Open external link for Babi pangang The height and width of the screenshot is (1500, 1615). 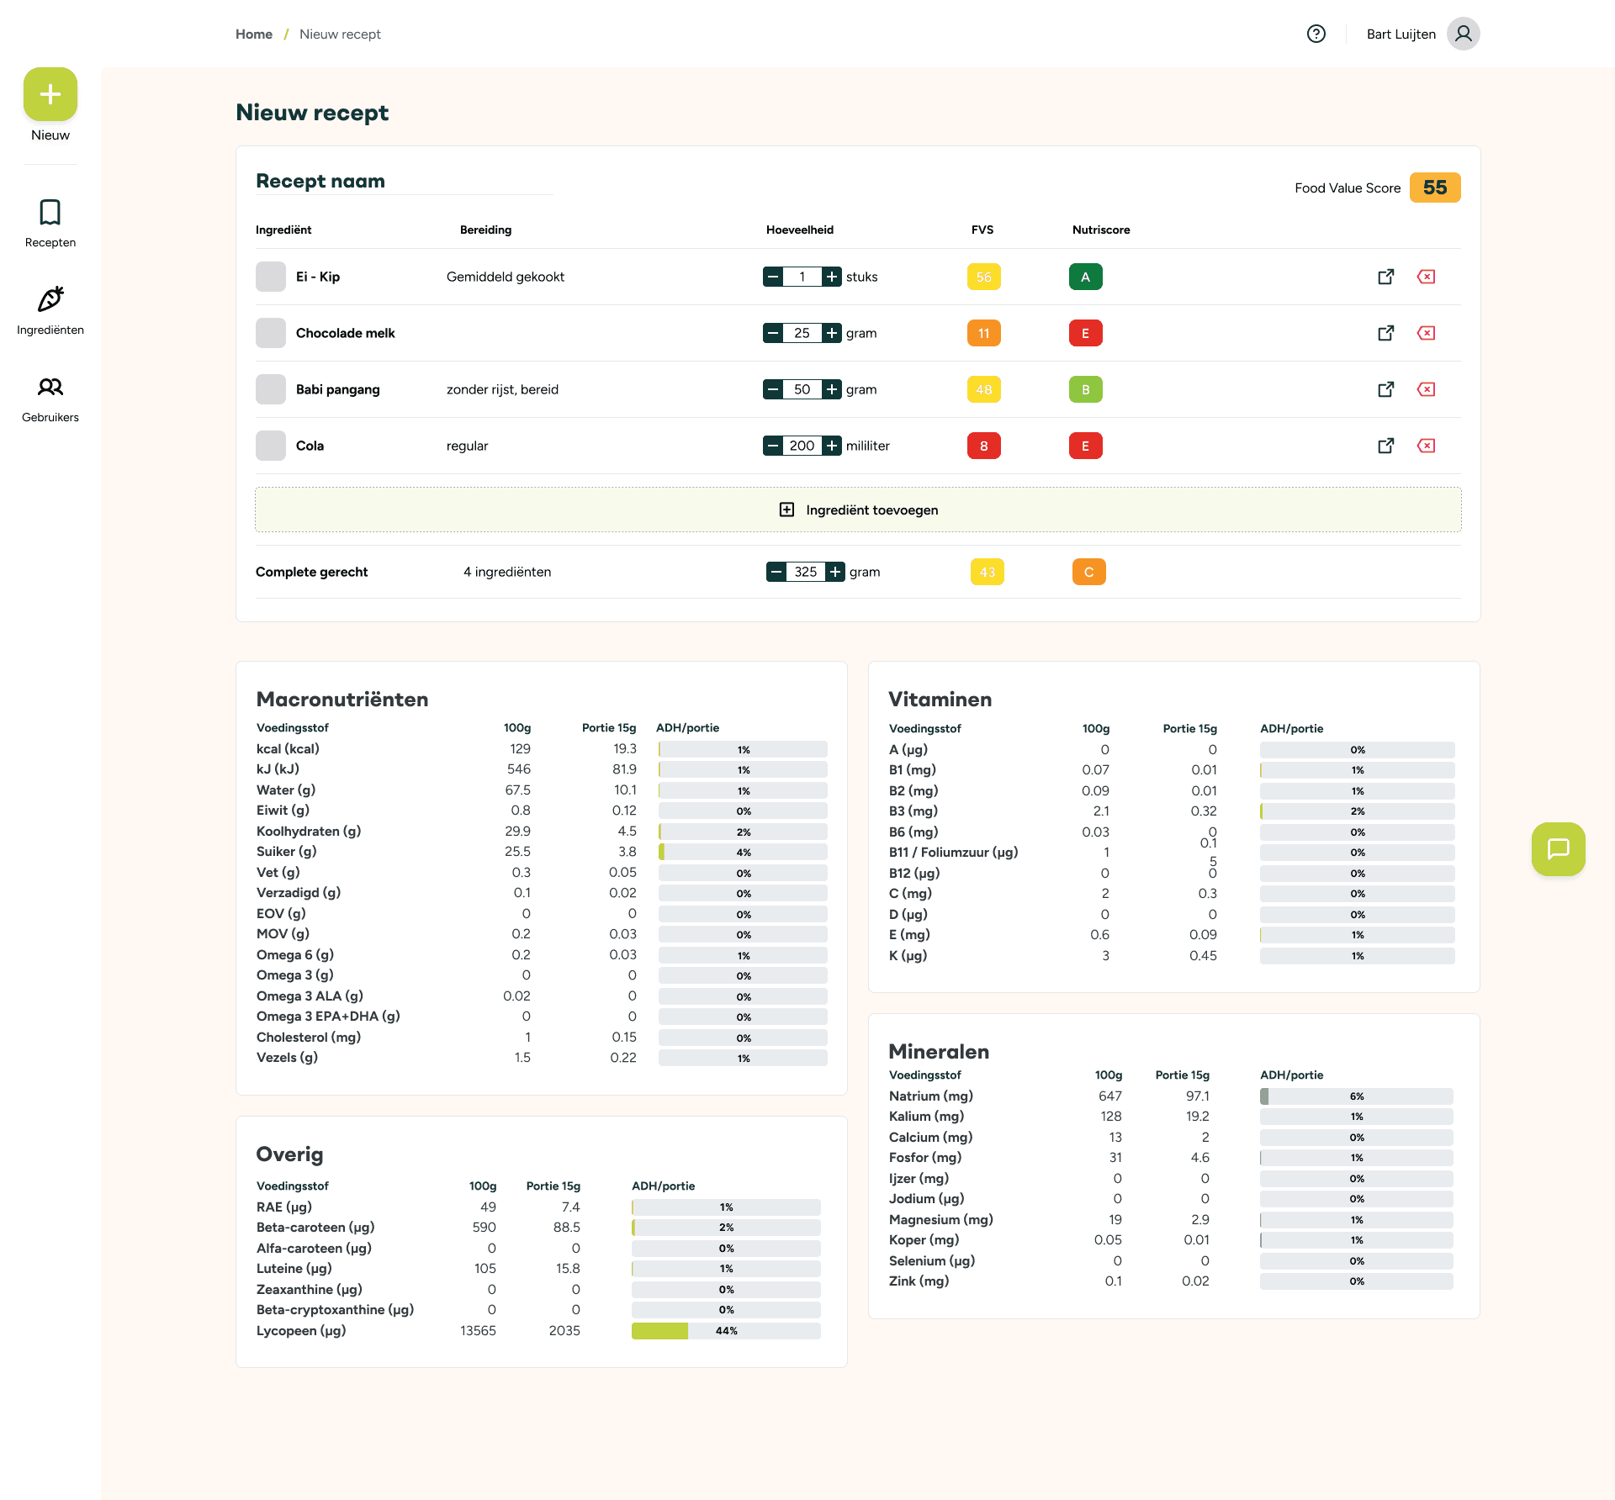tap(1385, 389)
